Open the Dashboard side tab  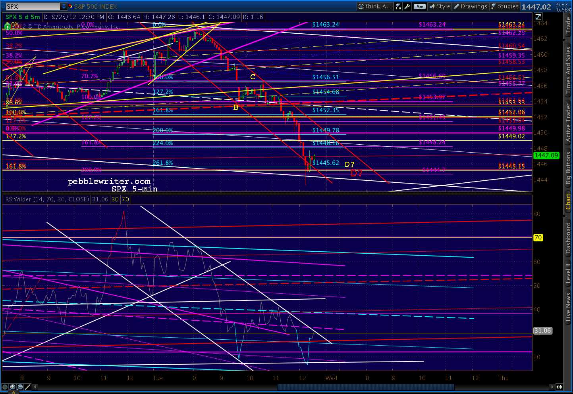coord(568,237)
